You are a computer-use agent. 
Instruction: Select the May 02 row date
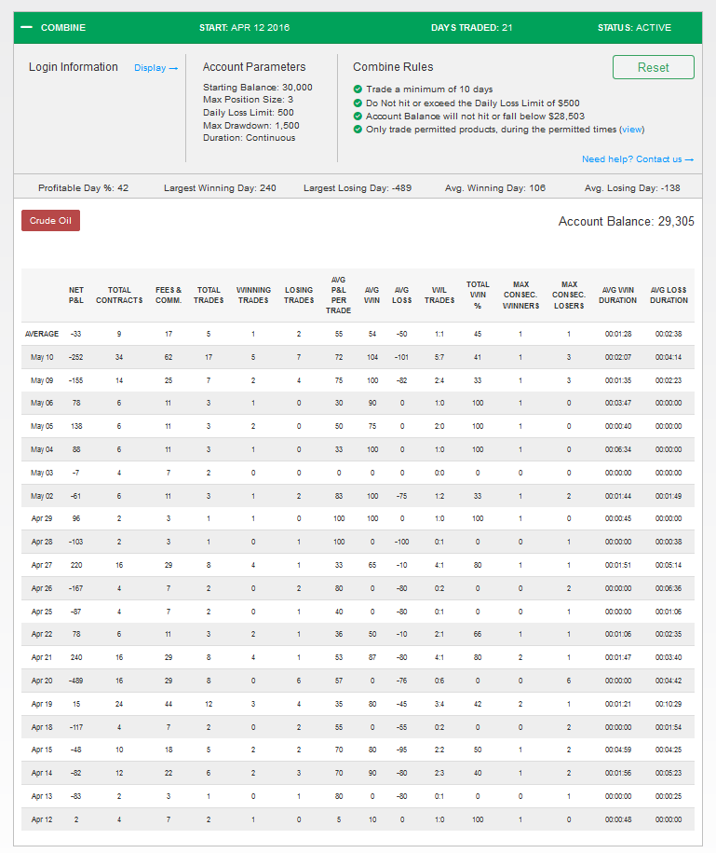pos(42,496)
